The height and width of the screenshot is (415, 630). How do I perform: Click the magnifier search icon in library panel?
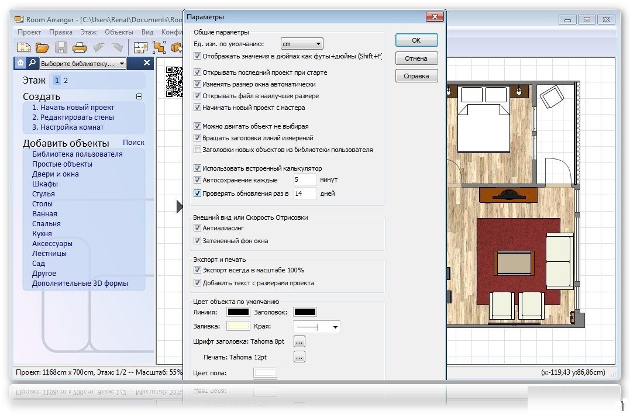pos(32,63)
